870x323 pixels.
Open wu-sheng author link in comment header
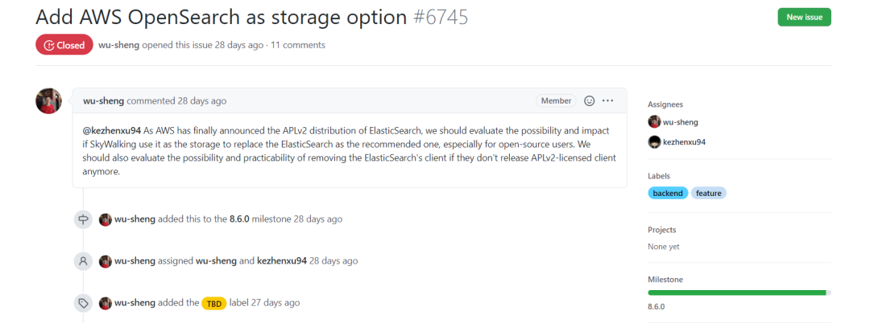pos(103,100)
